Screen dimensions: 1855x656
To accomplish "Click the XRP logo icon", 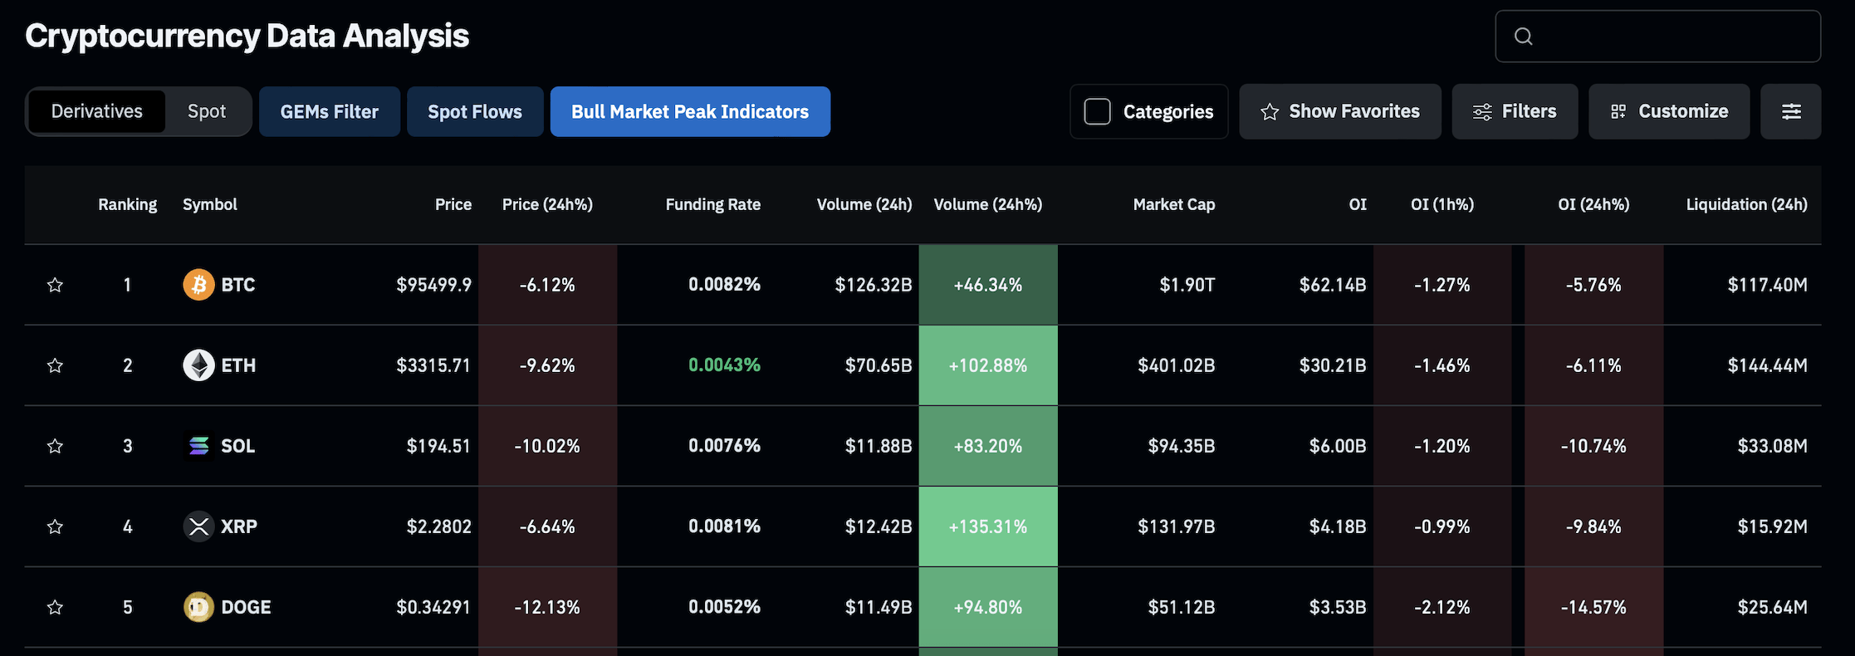I will click(198, 526).
